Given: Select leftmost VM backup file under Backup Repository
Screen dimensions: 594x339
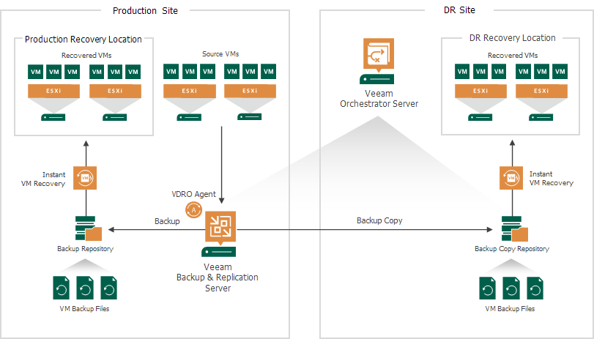Looking at the screenshot, I should [61, 288].
